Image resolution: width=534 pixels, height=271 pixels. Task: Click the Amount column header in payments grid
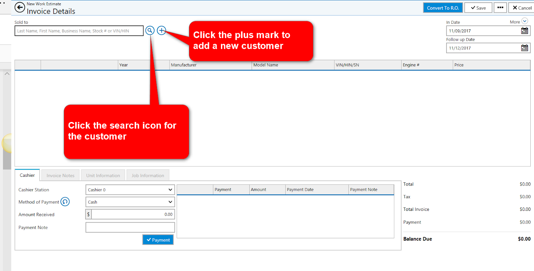pyautogui.click(x=267, y=189)
